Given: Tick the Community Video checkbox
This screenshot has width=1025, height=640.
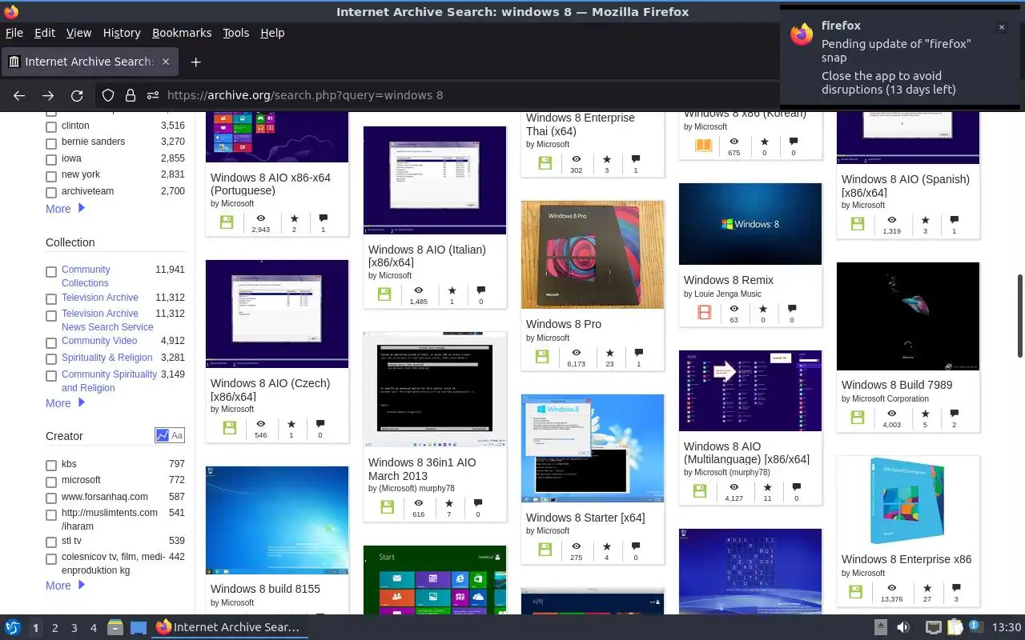Looking at the screenshot, I should [x=51, y=342].
